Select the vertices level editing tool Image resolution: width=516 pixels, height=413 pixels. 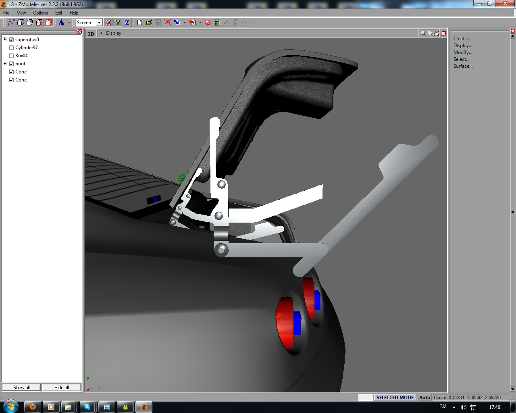point(11,23)
